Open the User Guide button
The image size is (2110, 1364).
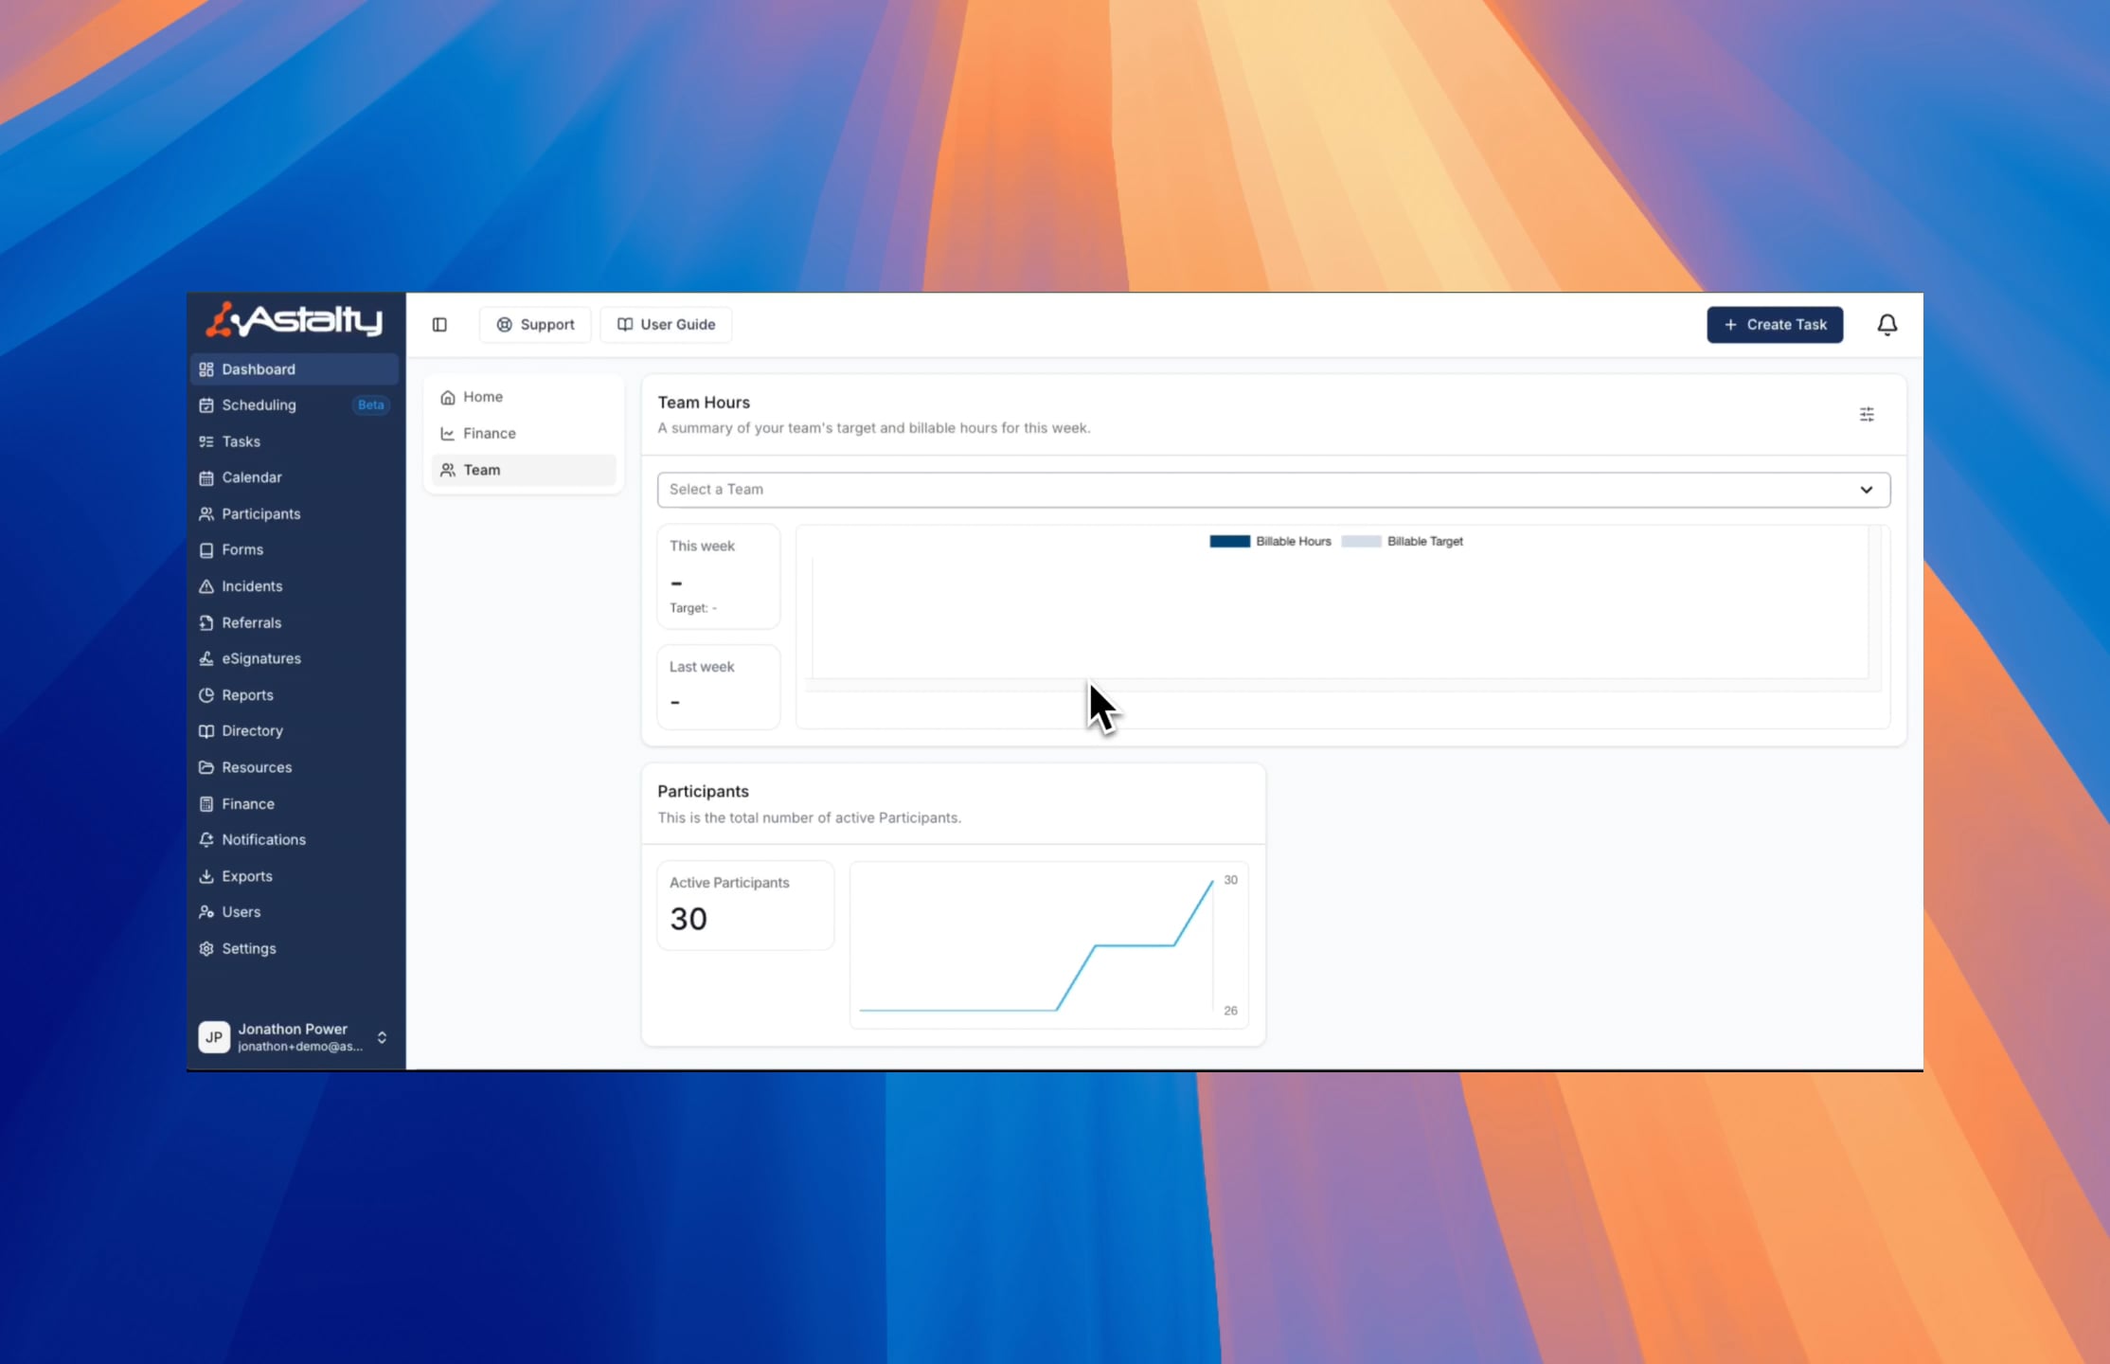(667, 325)
